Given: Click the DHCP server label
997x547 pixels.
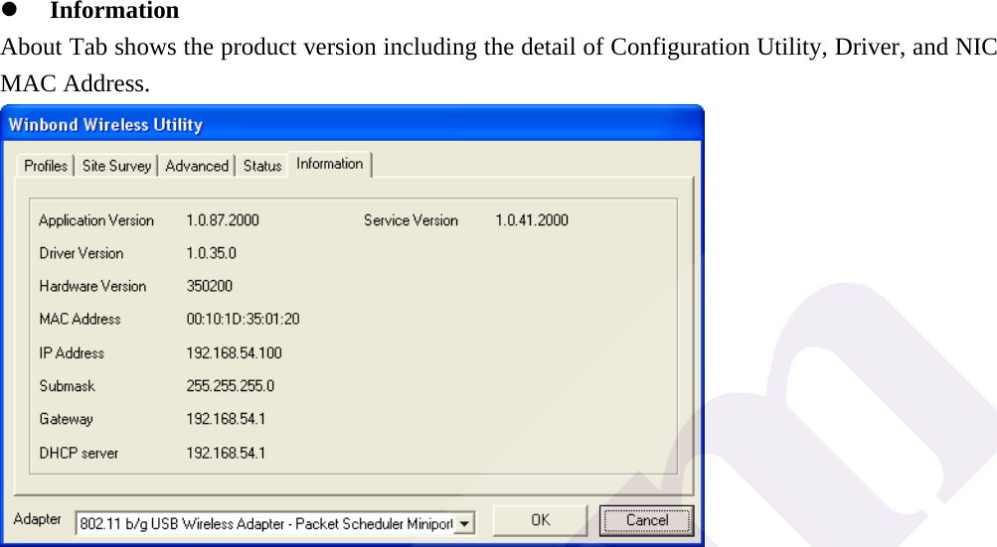Looking at the screenshot, I should click(x=79, y=453).
